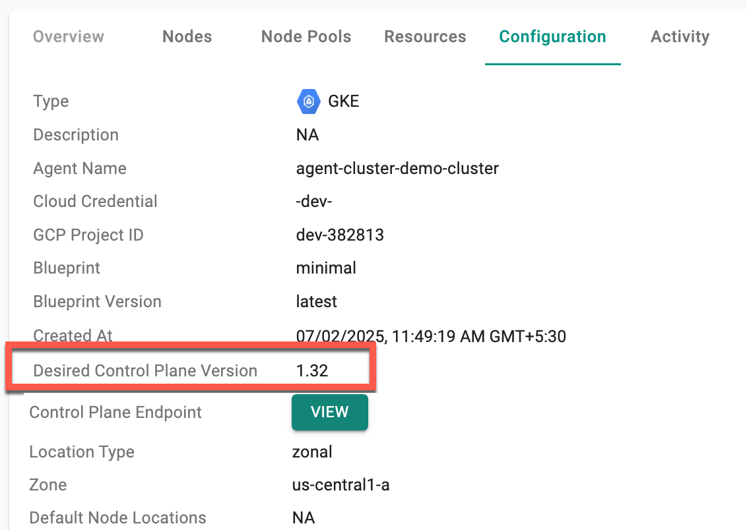
Task: Click the Created At timestamp
Action: click(431, 336)
